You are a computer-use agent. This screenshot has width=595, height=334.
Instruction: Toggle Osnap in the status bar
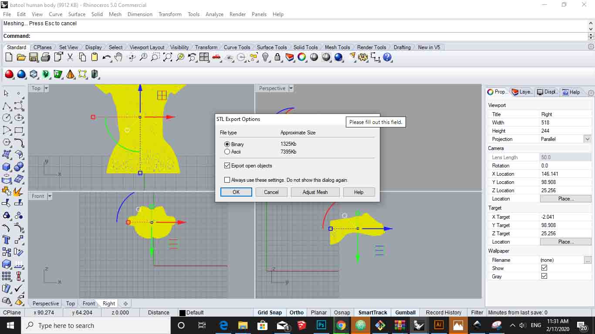point(342,312)
